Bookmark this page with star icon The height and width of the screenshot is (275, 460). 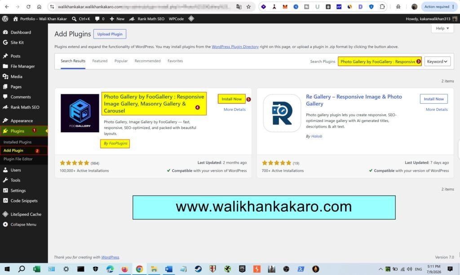point(248,7)
